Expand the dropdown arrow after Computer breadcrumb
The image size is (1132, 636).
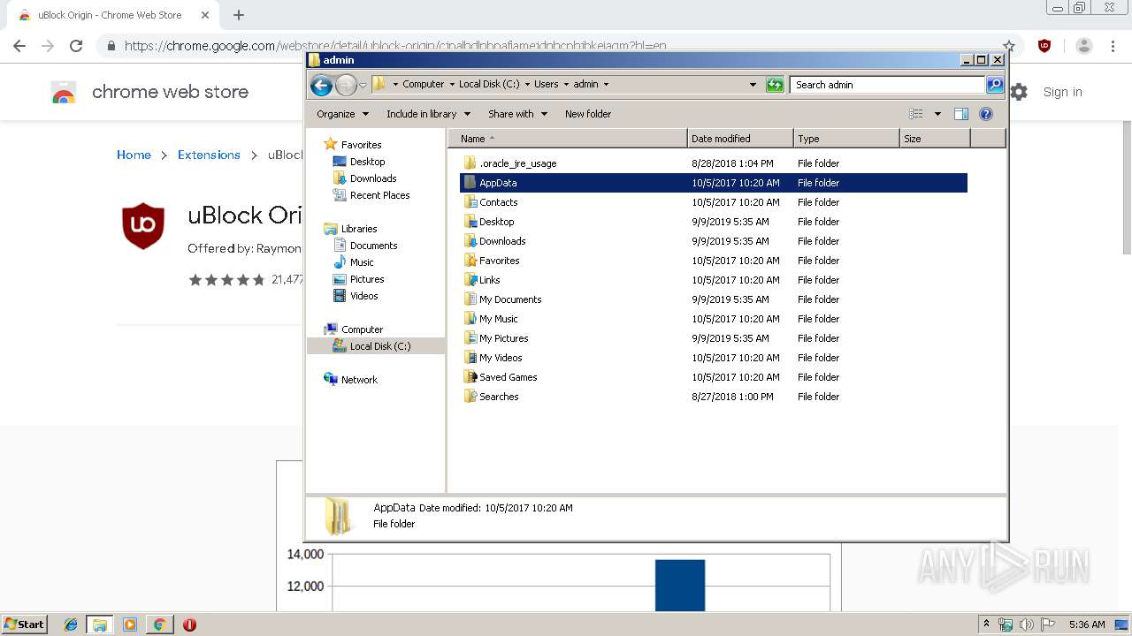click(x=451, y=85)
